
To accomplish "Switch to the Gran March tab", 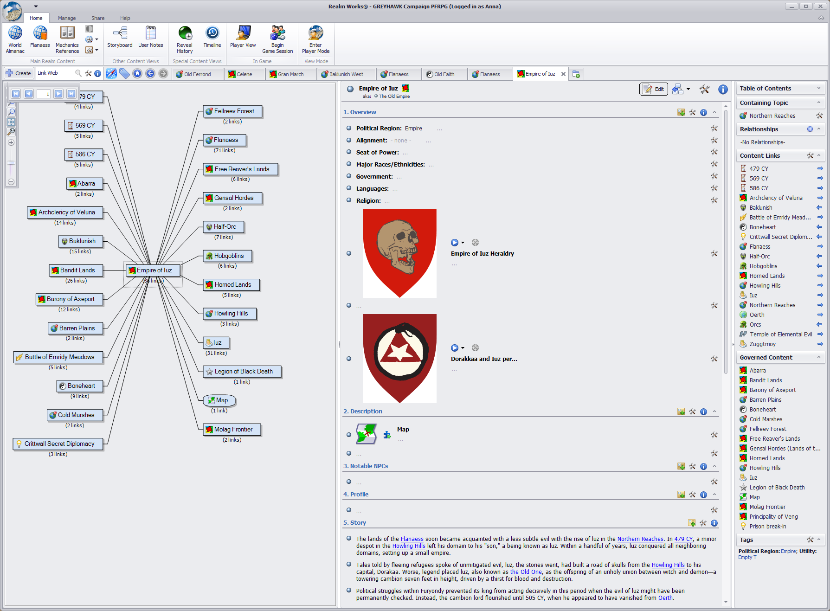I will (287, 74).
